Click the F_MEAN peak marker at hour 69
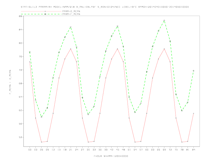Screen dimensions: 211x163 [x=164, y=21]
